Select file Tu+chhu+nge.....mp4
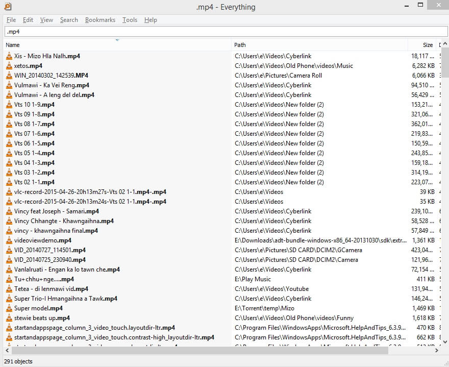 (44, 279)
